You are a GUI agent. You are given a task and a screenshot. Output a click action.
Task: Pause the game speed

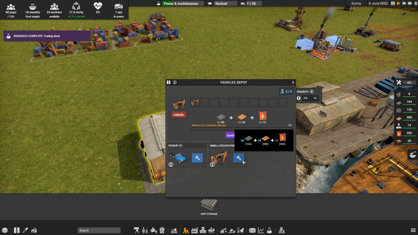click(x=393, y=3)
